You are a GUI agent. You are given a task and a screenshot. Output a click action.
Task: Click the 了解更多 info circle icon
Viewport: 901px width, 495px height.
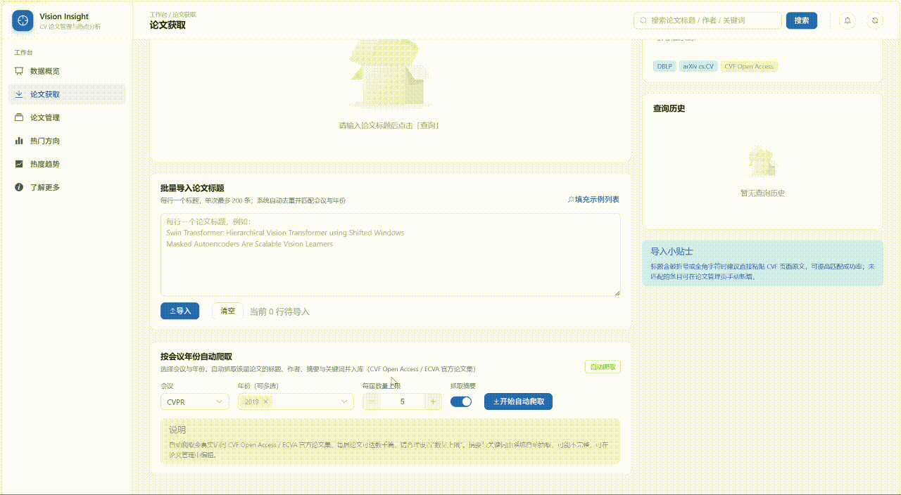click(x=19, y=187)
